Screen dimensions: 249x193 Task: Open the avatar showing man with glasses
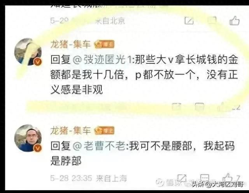(28, 138)
